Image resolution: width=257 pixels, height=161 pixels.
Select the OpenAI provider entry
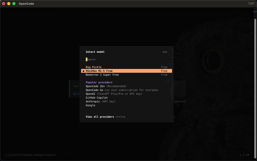[127, 94]
